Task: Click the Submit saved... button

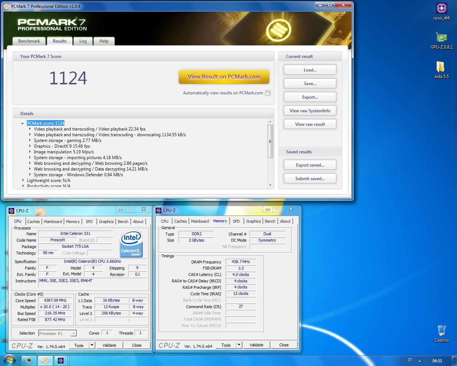Action: tap(310, 179)
